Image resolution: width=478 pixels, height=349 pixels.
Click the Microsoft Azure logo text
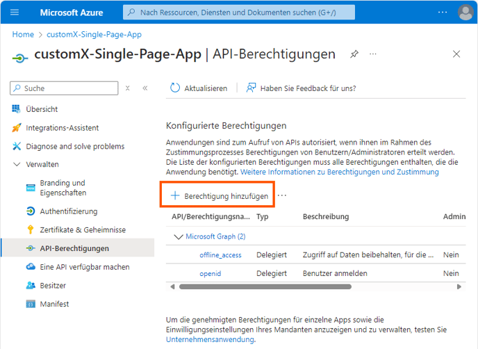coord(72,13)
